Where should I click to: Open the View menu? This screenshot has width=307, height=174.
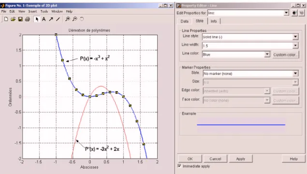tap(22, 11)
